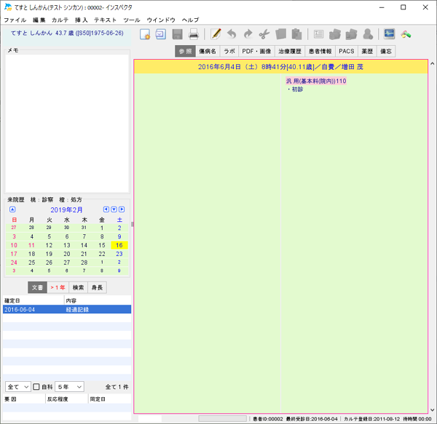Switch to the 治療履歴 tab
The width and height of the screenshot is (437, 424).
[290, 51]
